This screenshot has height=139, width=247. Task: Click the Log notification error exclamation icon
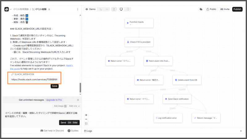click(156, 118)
